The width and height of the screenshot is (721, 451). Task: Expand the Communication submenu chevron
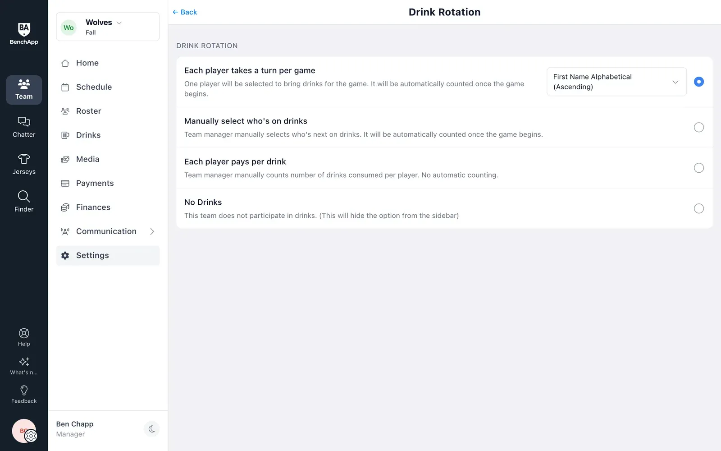152,231
